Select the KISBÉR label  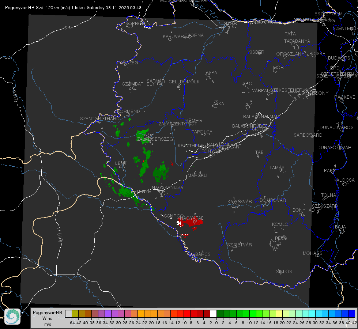click(x=256, y=52)
